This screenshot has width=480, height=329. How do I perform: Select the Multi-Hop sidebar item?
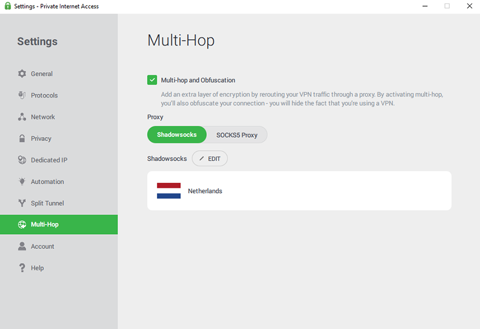(44, 225)
